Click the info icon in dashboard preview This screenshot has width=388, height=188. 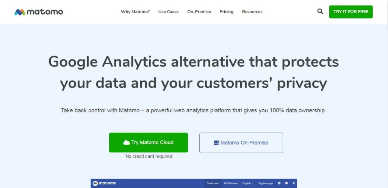(286, 183)
